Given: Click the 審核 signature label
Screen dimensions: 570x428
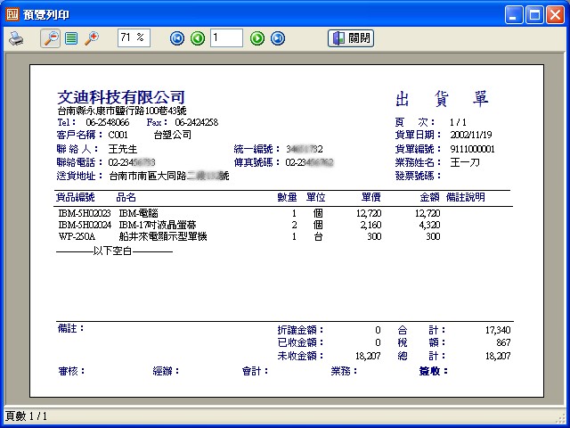Looking at the screenshot, I should click(71, 371).
